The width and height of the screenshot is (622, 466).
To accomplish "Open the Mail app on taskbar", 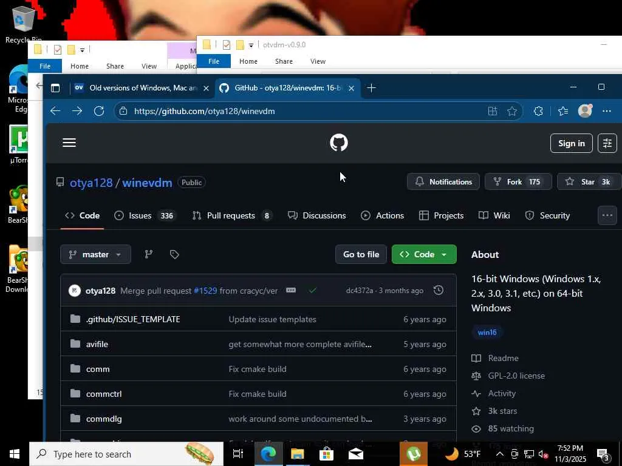I will [x=355, y=454].
